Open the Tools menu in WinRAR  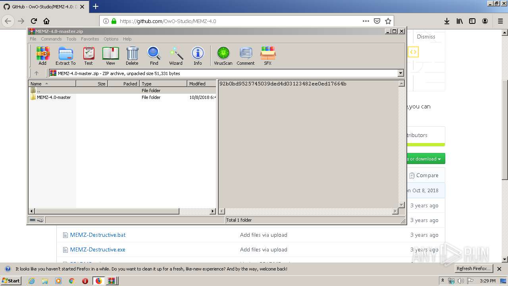click(x=71, y=39)
